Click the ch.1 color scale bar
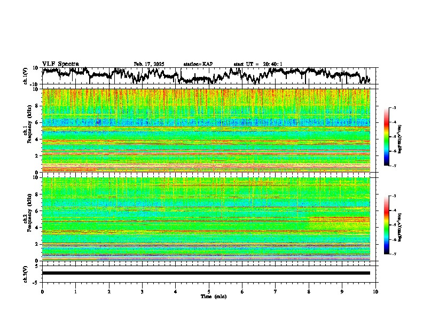The width and height of the screenshot is (423, 327). [387, 137]
